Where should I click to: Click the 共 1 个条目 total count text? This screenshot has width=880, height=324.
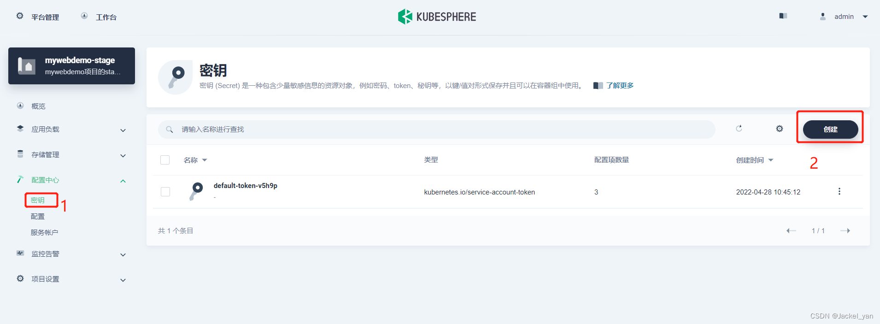[x=176, y=230]
